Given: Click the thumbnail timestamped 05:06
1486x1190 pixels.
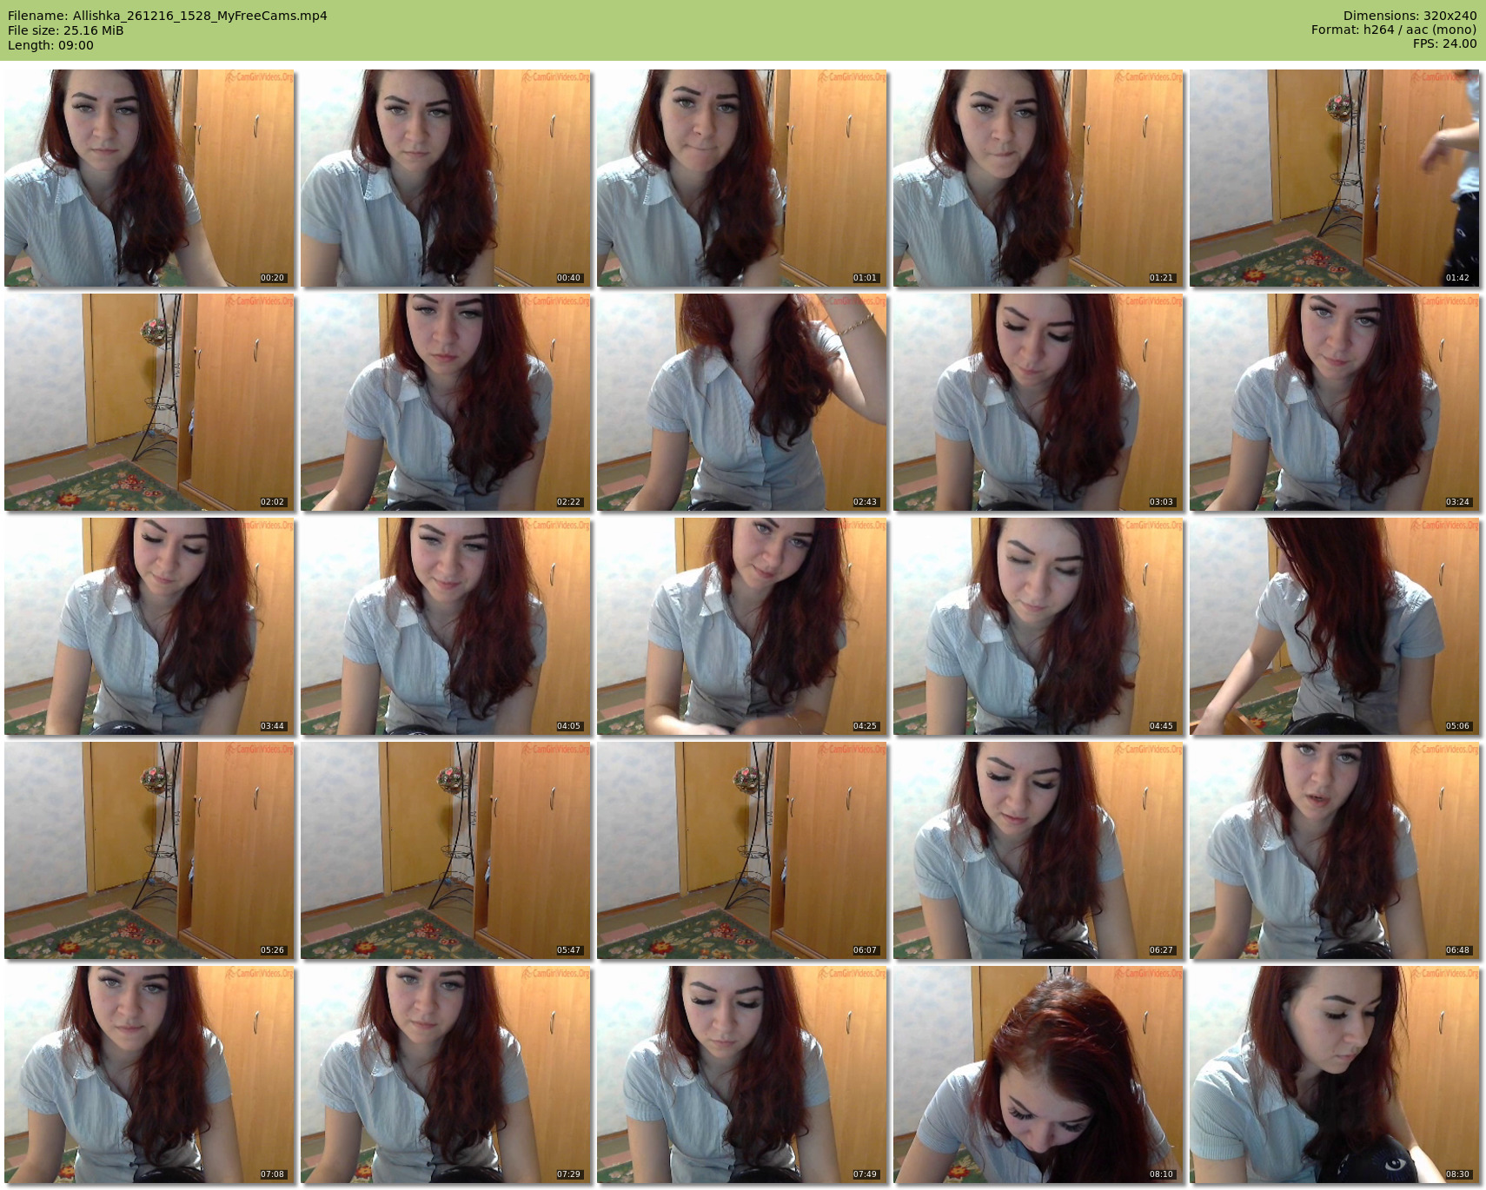Looking at the screenshot, I should click(1334, 626).
